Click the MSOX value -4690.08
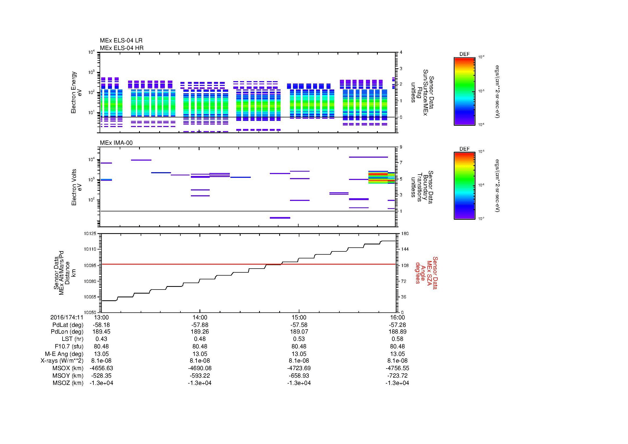Image resolution: width=628 pixels, height=444 pixels. 200,368
